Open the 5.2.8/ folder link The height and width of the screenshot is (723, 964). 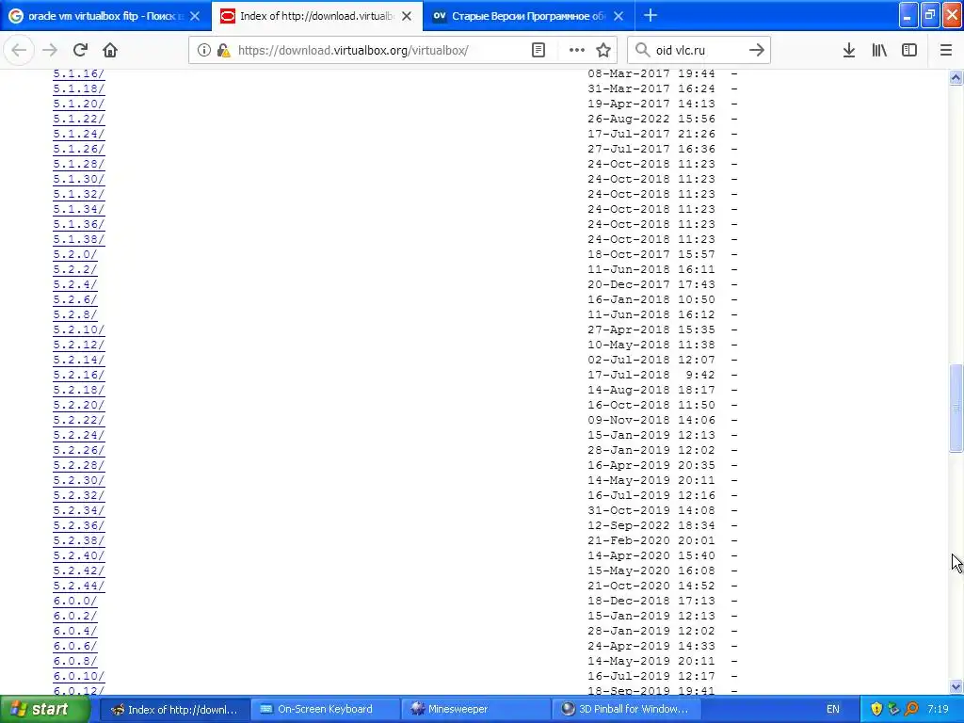click(x=75, y=314)
